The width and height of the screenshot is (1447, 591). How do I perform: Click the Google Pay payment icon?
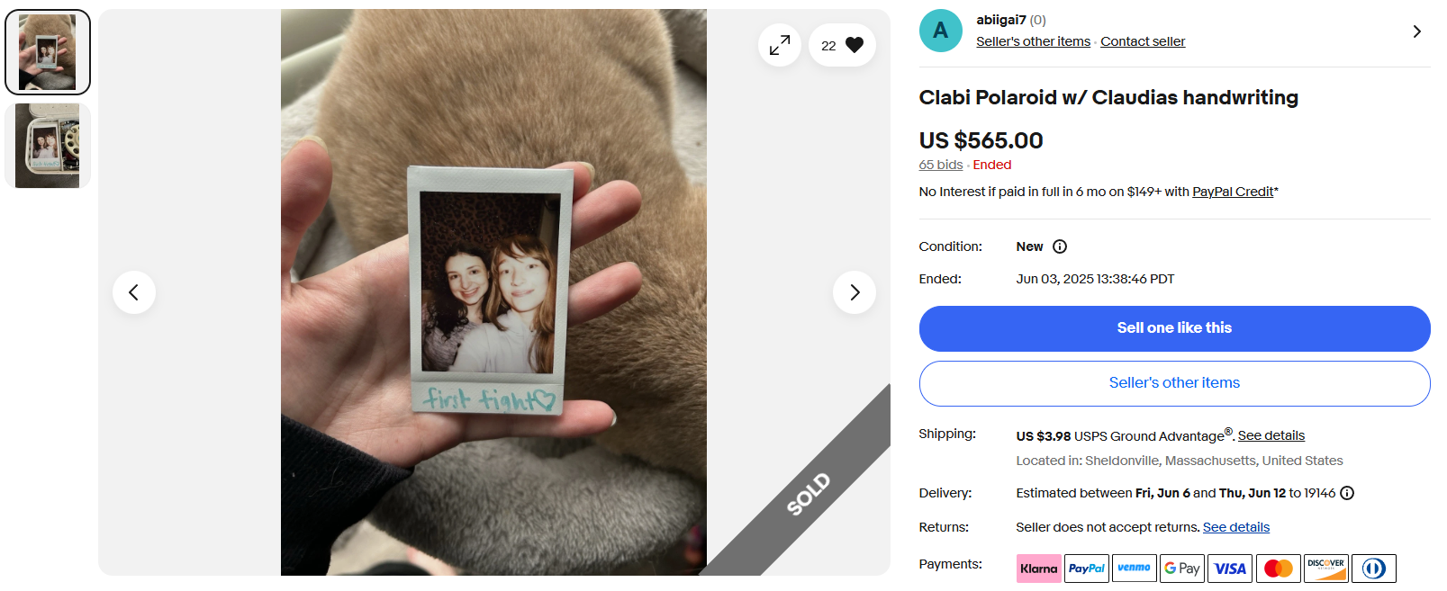1182,569
